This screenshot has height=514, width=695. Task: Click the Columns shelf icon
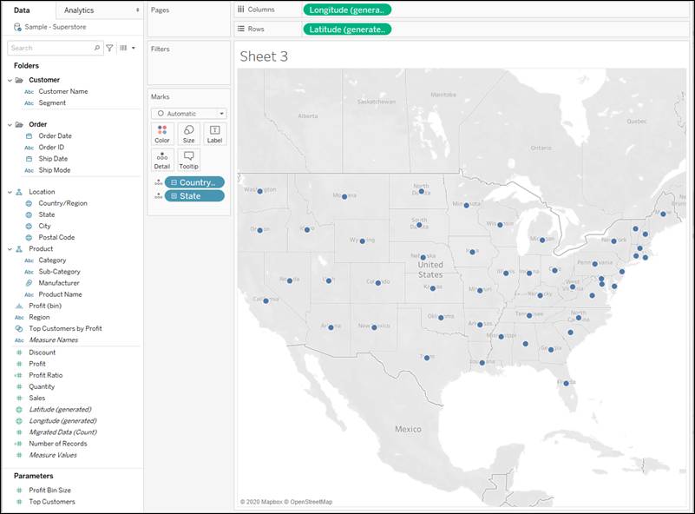click(x=240, y=10)
